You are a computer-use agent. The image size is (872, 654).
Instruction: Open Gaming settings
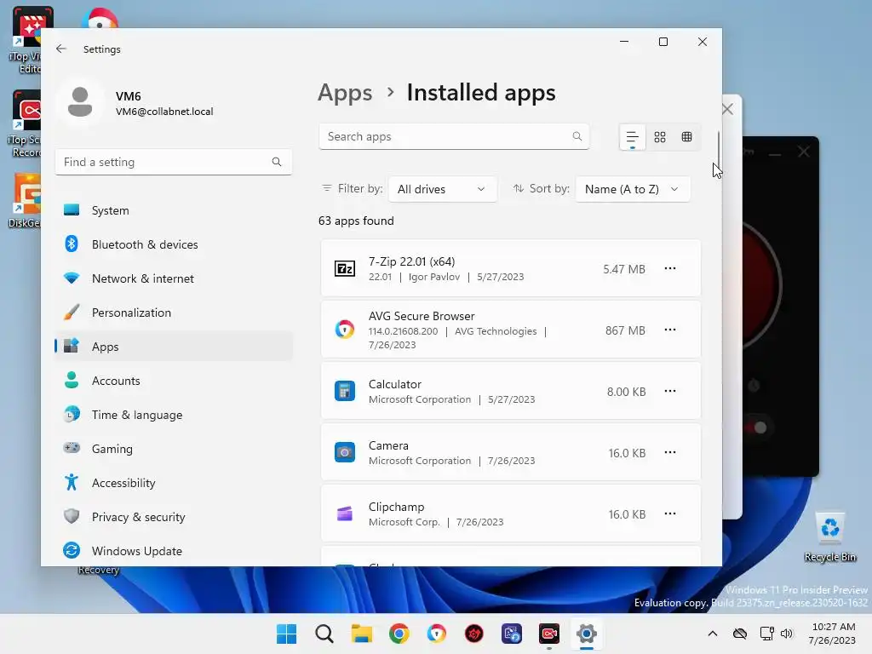(x=174, y=448)
